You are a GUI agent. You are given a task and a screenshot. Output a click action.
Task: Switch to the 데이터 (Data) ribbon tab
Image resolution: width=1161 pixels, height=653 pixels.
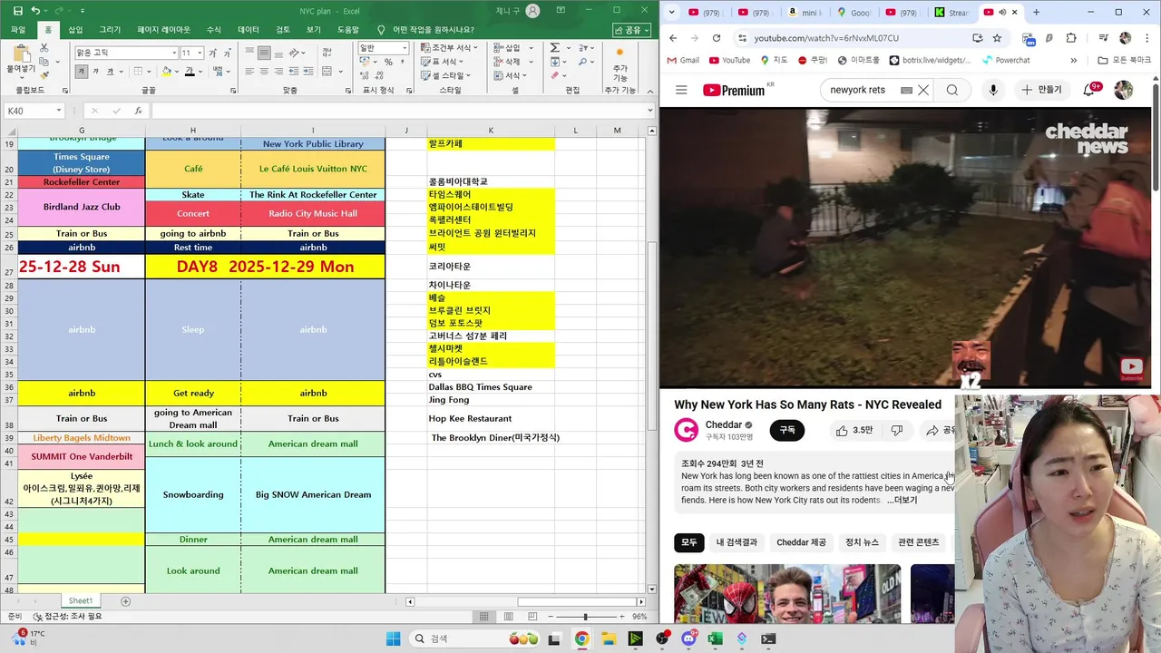248,30
